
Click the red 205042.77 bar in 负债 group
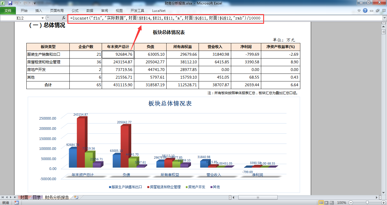[125, 146]
